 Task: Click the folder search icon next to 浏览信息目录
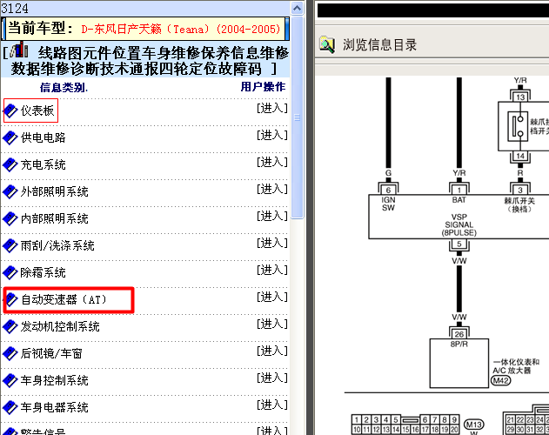[x=327, y=44]
